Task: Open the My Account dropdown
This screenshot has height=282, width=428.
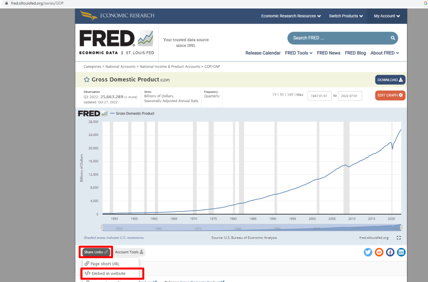Action: click(387, 16)
